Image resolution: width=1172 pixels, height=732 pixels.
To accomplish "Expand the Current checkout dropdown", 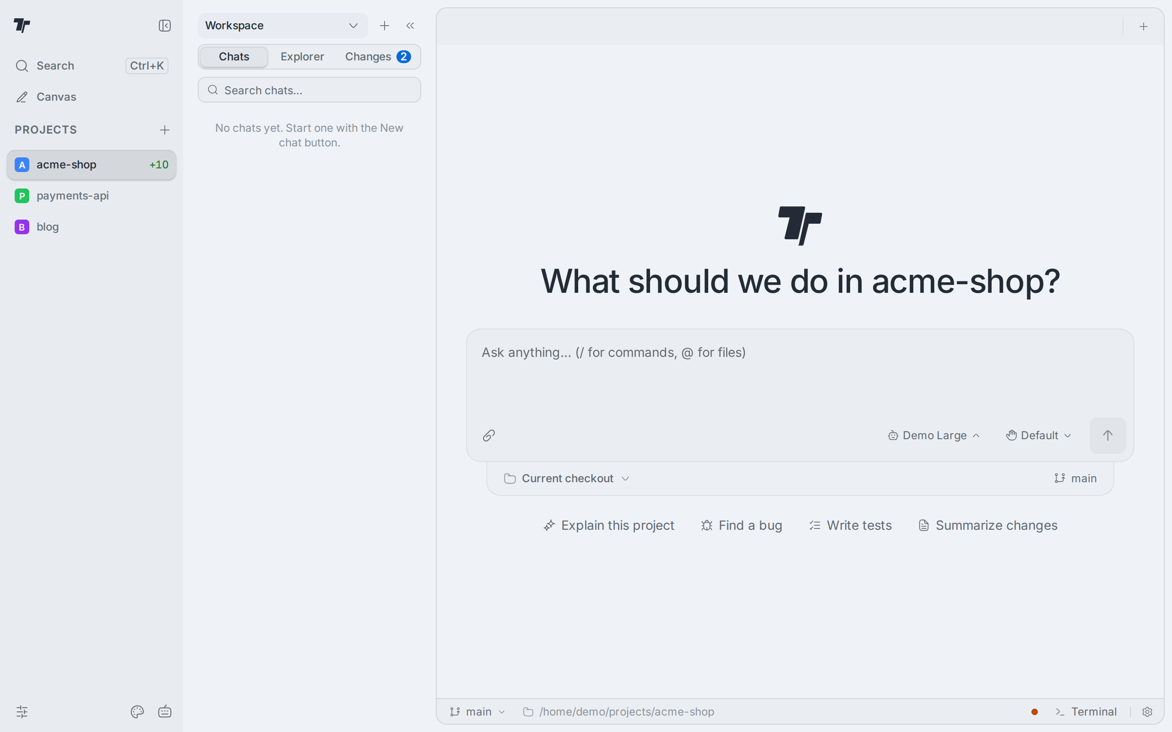I will pos(567,479).
